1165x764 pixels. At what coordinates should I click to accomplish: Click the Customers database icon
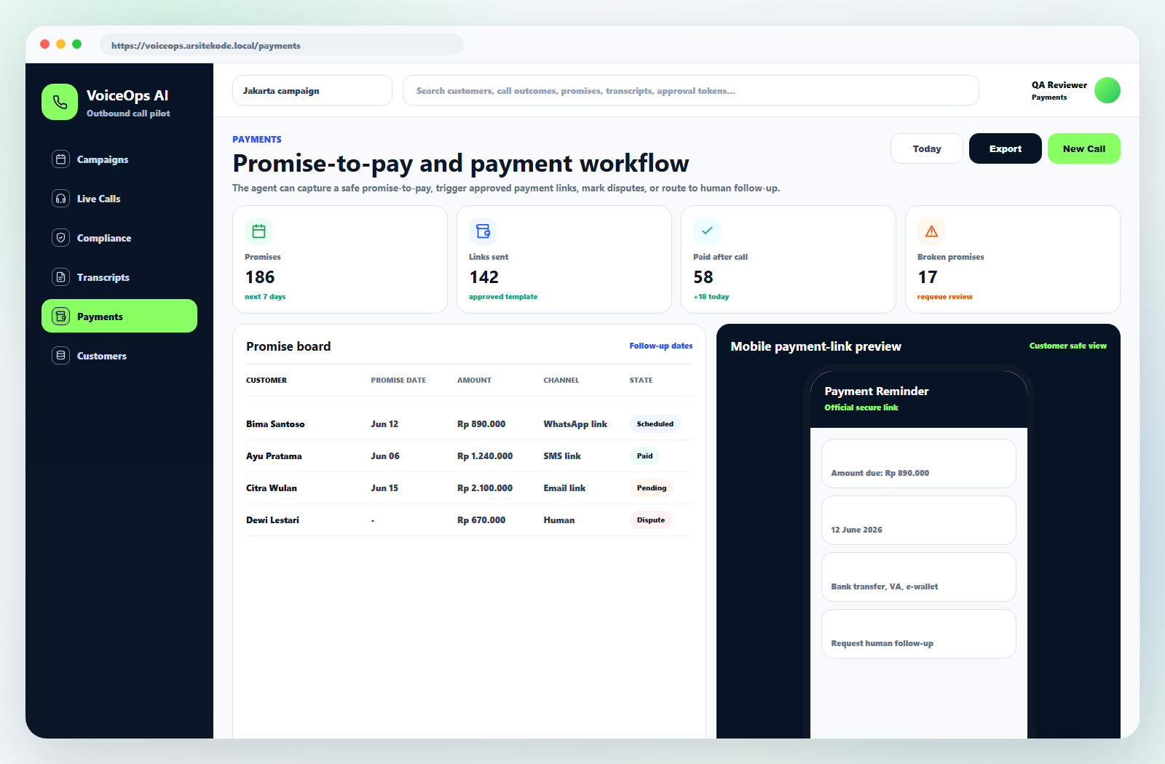pyautogui.click(x=61, y=356)
